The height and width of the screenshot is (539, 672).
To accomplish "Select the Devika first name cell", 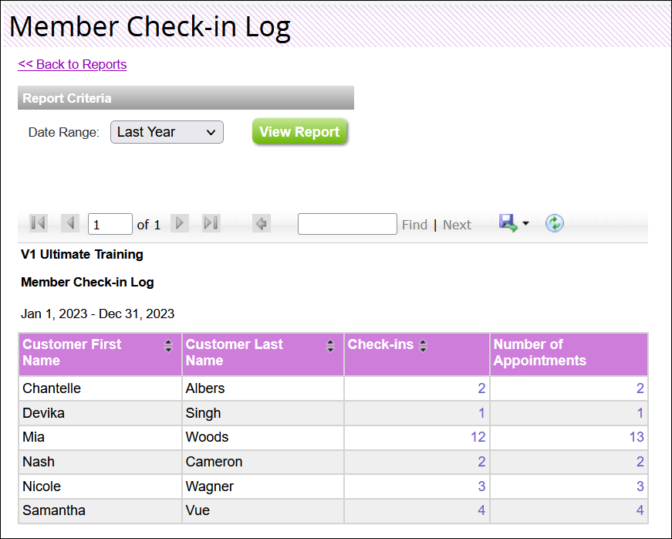I will click(x=100, y=413).
